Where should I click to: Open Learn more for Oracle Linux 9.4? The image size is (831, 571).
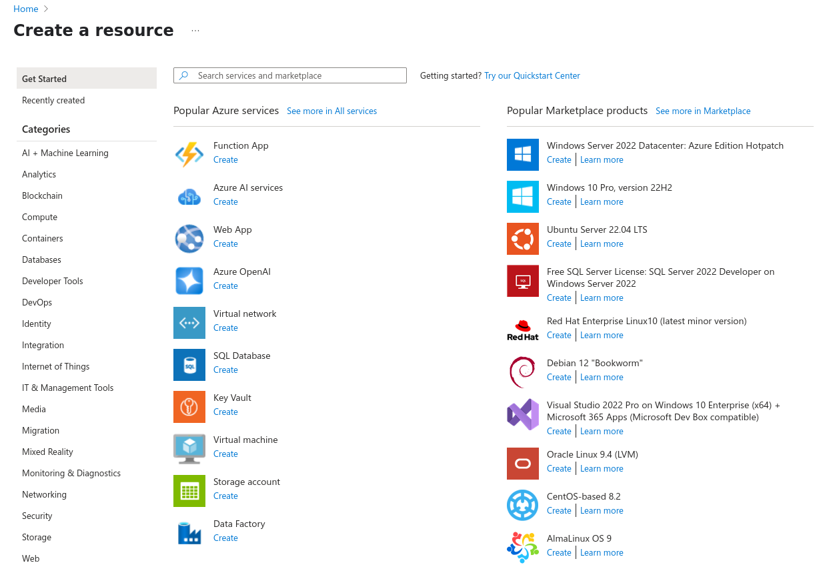[602, 469]
